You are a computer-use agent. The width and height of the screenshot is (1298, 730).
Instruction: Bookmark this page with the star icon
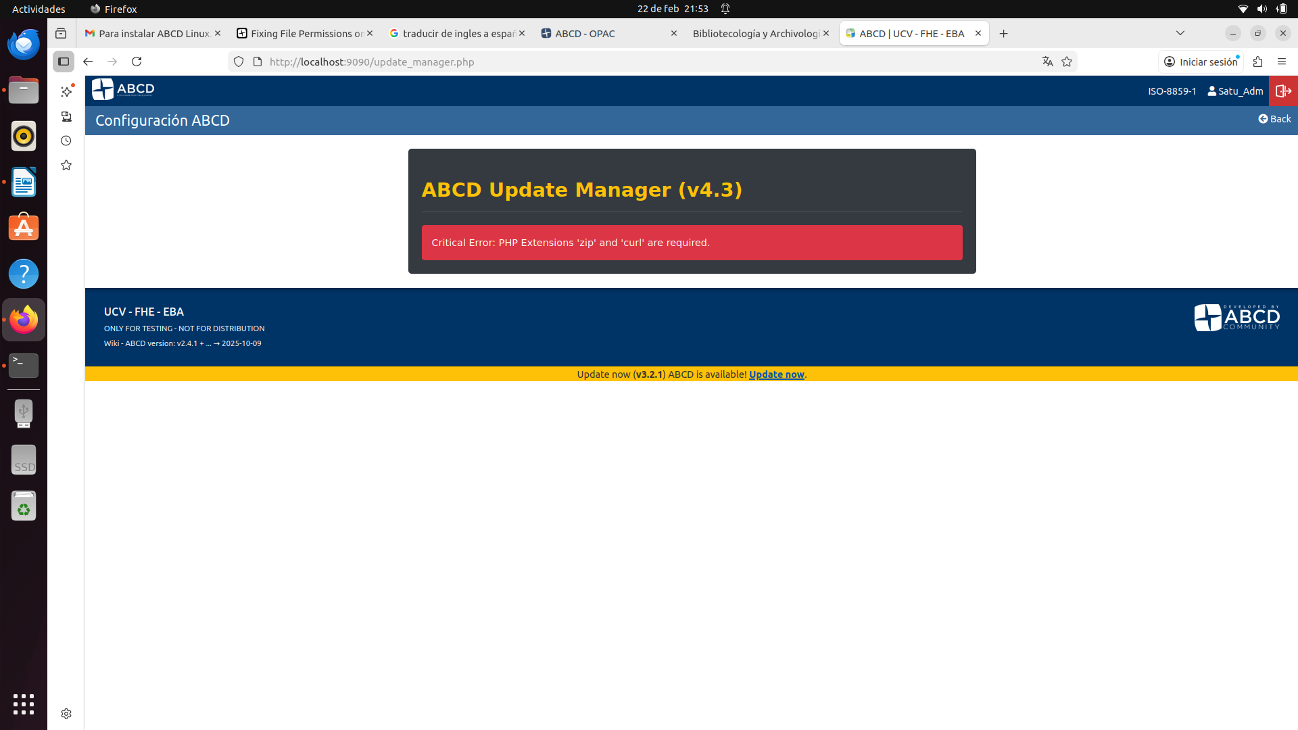pyautogui.click(x=1067, y=62)
